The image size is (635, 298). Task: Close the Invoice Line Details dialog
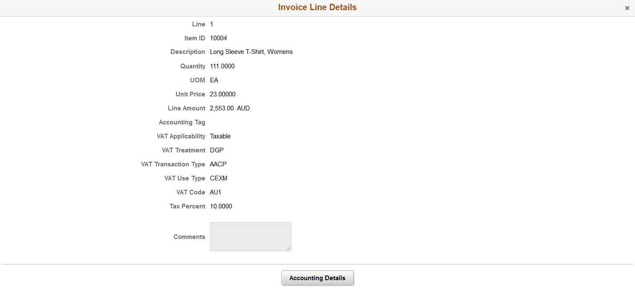627,8
